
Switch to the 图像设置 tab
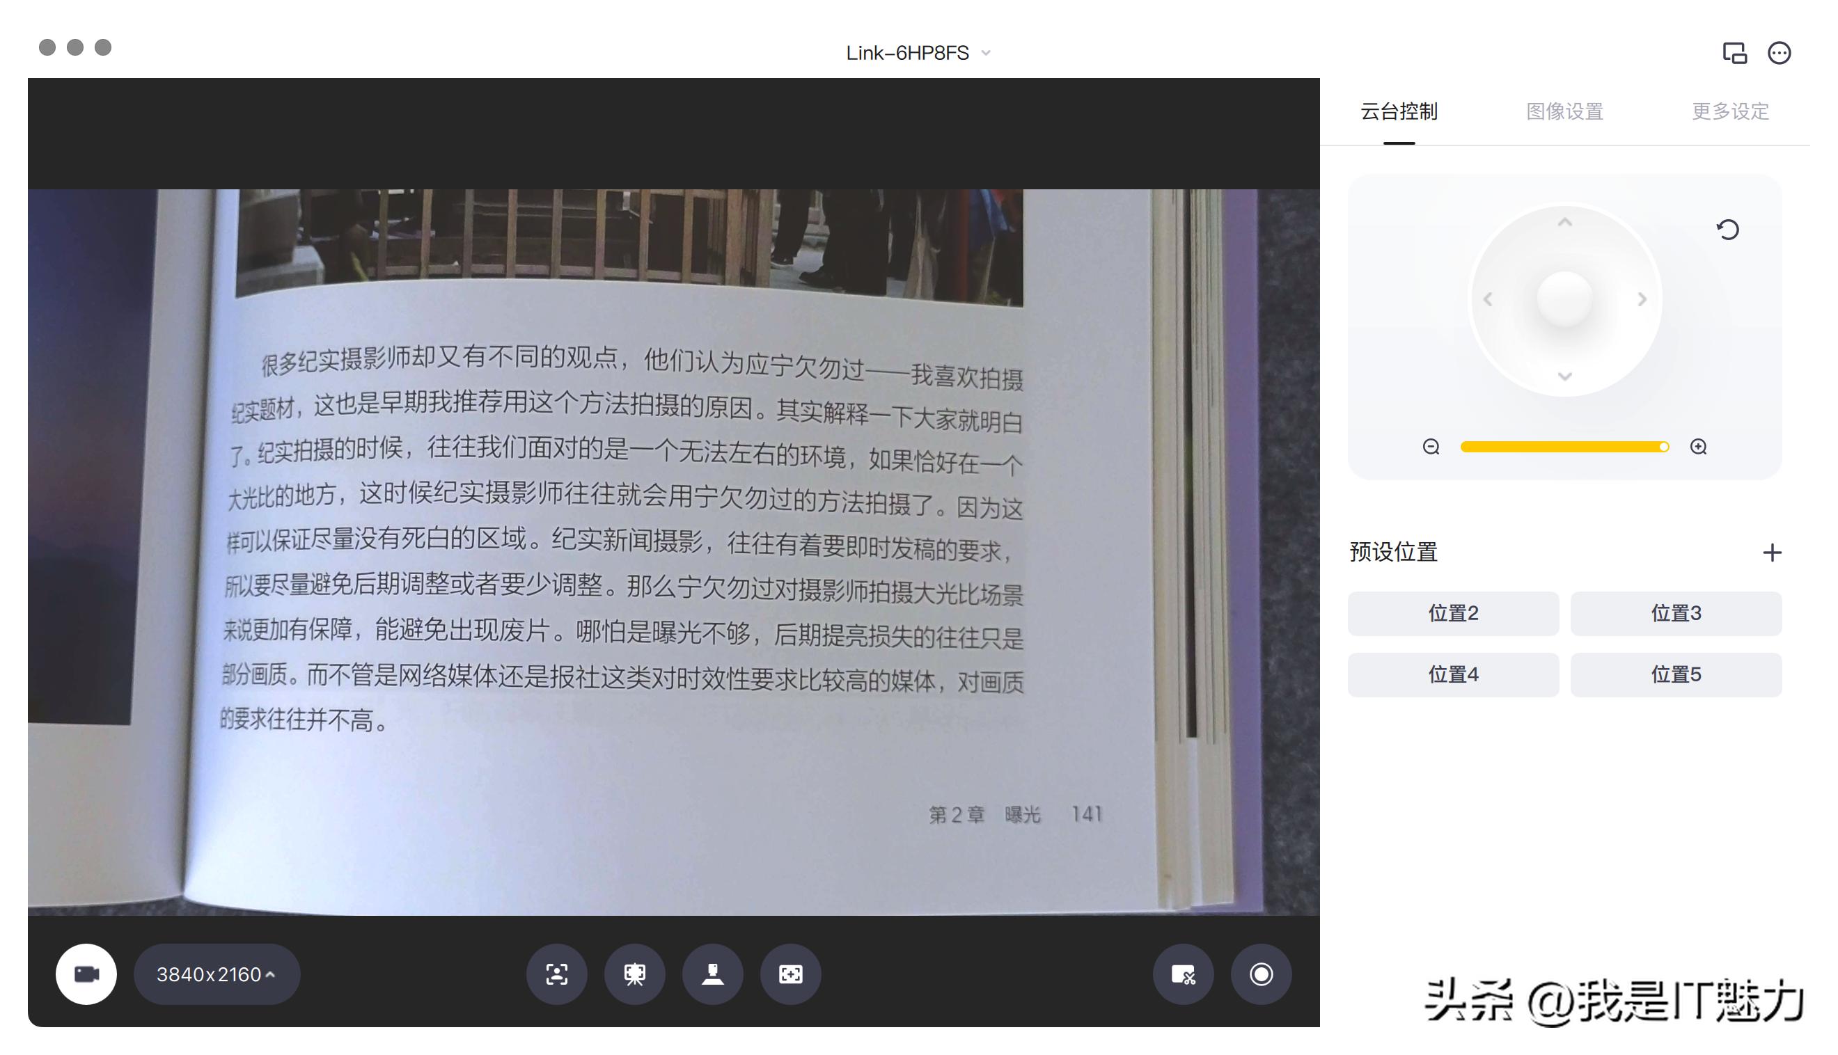(x=1564, y=111)
